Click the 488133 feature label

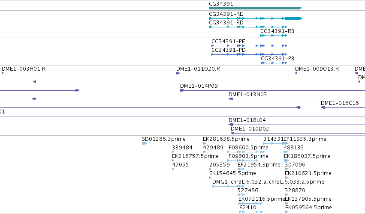tap(294, 148)
